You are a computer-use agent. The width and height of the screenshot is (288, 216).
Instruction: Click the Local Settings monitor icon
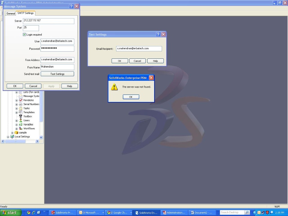(x=12, y=136)
